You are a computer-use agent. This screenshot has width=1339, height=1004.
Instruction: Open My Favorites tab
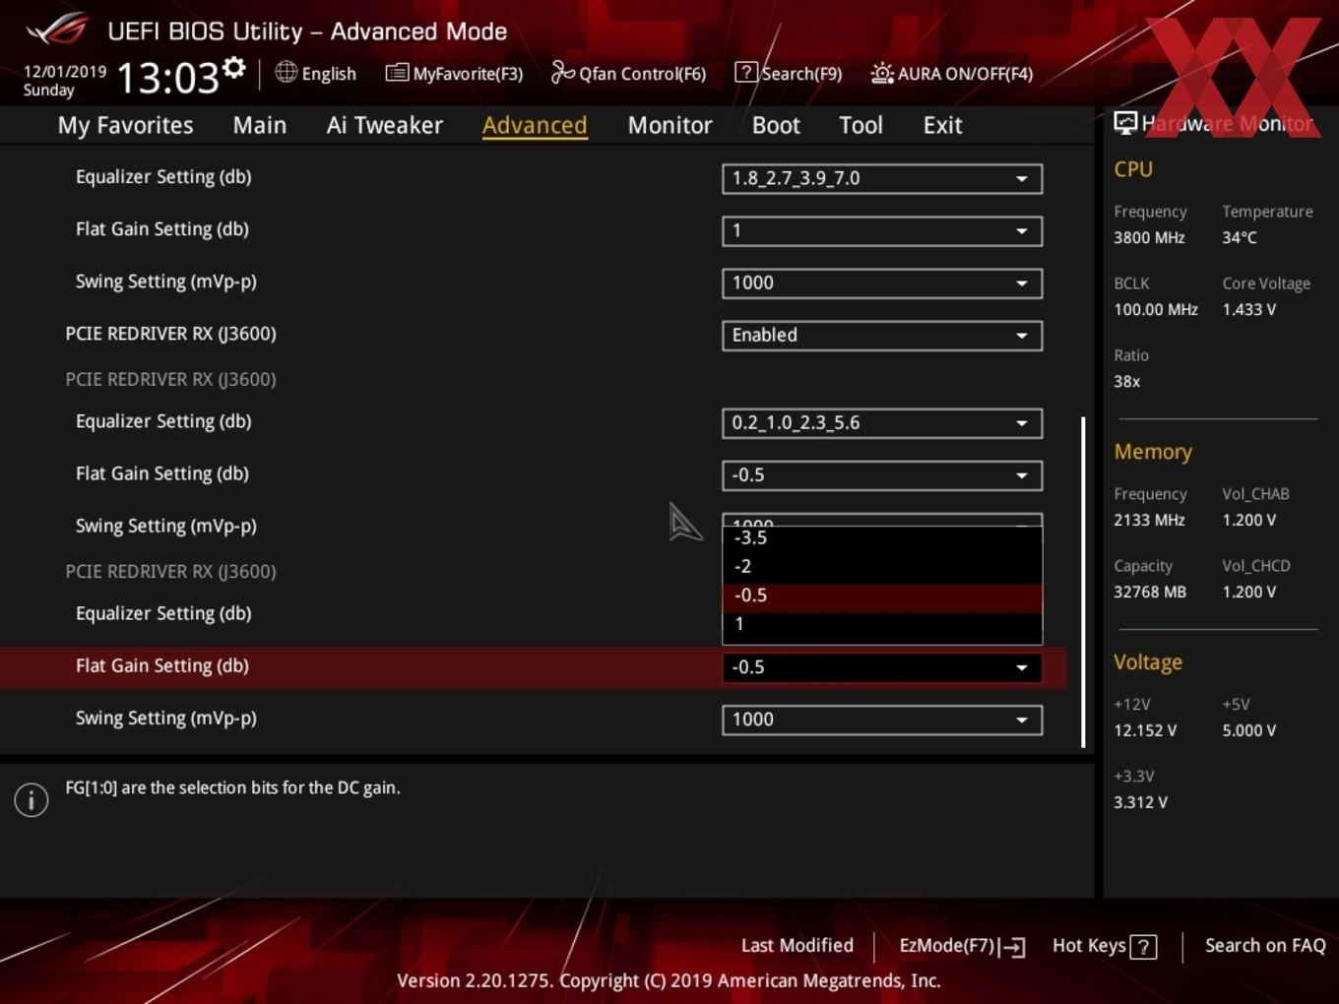125,125
